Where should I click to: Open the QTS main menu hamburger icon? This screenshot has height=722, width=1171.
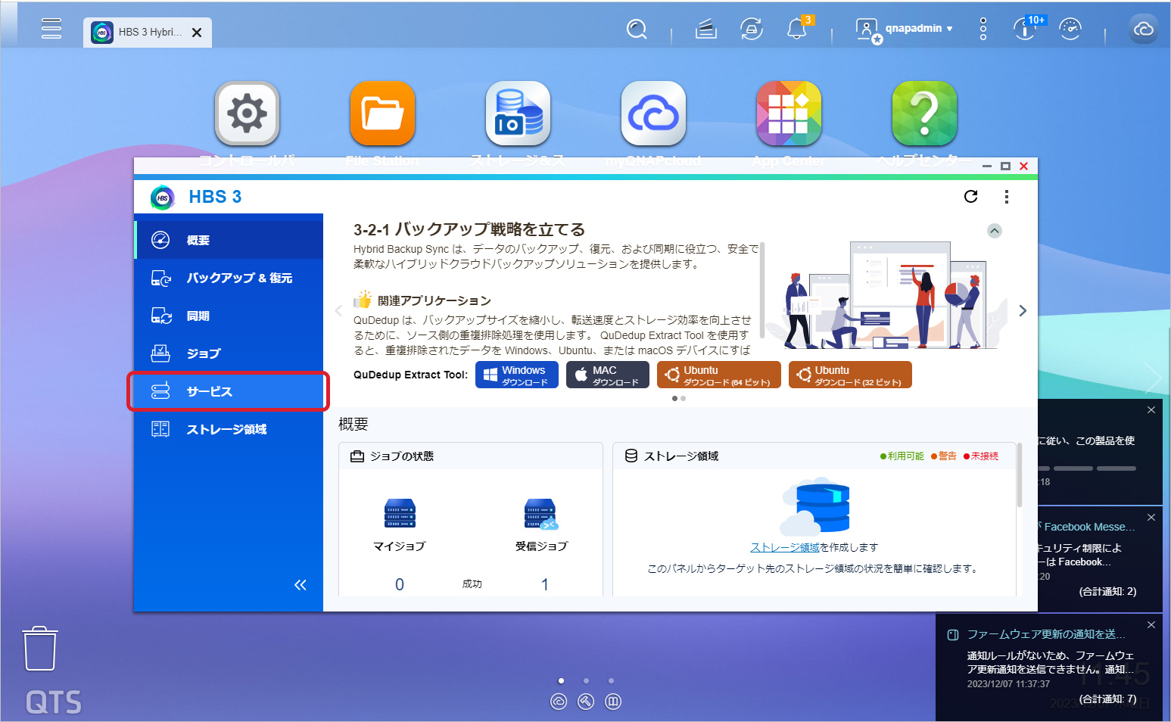point(51,29)
